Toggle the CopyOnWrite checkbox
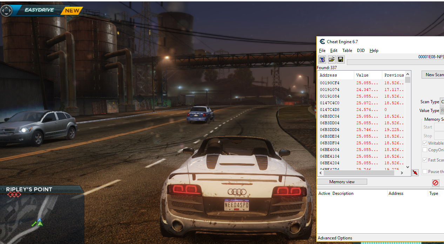The width and height of the screenshot is (444, 244). [425, 150]
